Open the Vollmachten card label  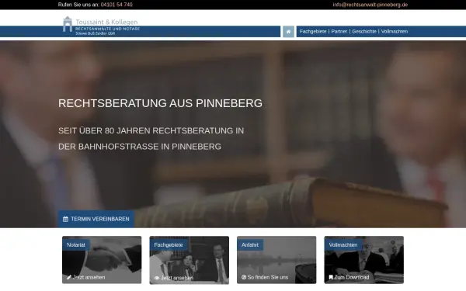pyautogui.click(x=343, y=245)
